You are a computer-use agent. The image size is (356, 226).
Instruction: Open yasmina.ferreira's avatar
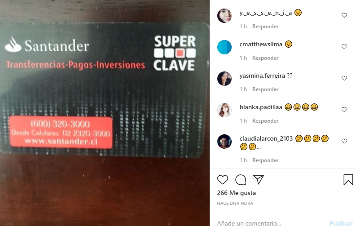224,79
